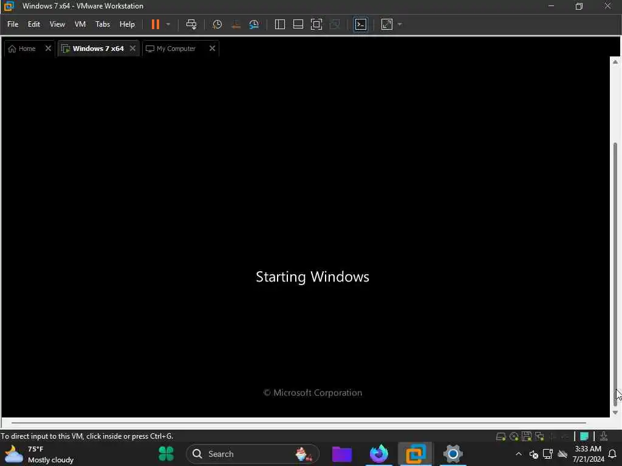Click the floppy drive status icon
Screen dimensions: 622x466
(527, 436)
